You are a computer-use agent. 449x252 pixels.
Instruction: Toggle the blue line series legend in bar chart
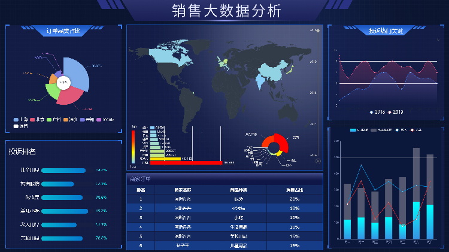pos(401,130)
